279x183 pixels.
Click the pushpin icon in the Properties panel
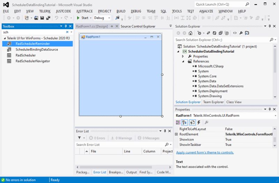pos(270,109)
